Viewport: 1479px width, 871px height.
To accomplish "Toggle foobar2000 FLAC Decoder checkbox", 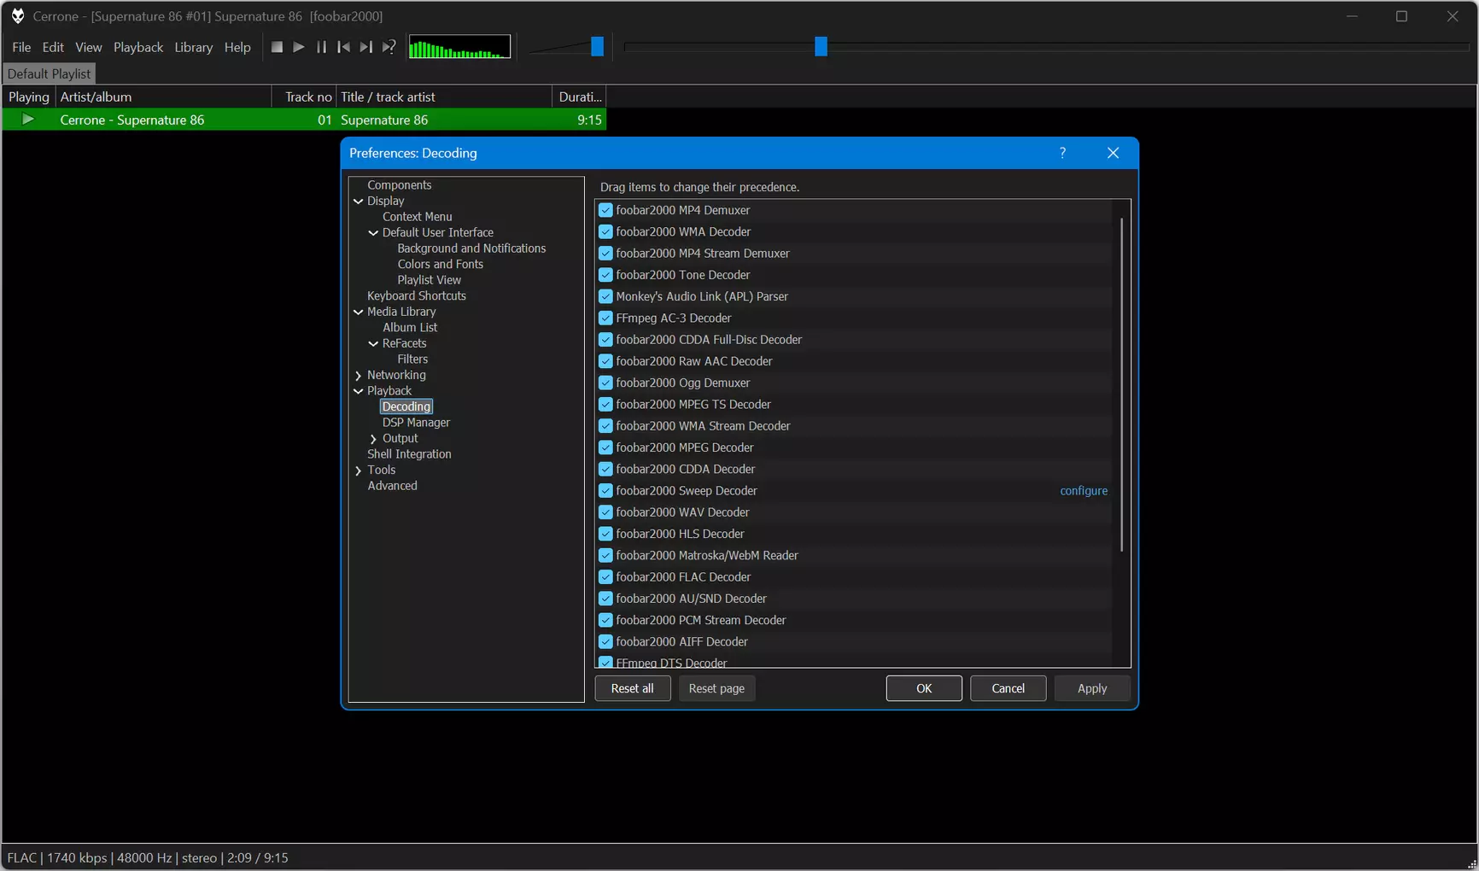I will tap(605, 577).
